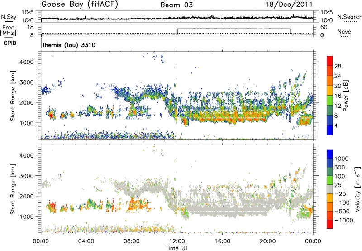Click the solid line sample under N.Sky
The height and width of the screenshot is (251, 362).
pos(9,21)
